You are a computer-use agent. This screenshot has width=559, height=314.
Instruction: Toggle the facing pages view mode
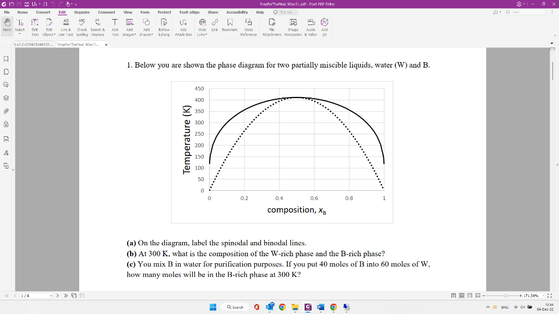coord(470,295)
